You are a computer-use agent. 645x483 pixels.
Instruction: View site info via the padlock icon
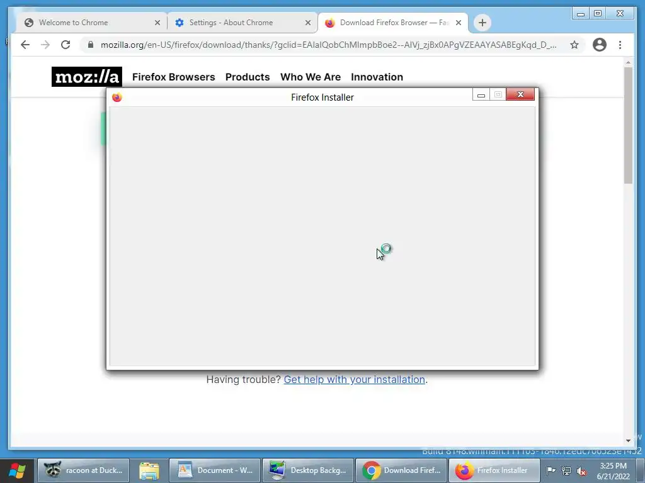[91, 45]
